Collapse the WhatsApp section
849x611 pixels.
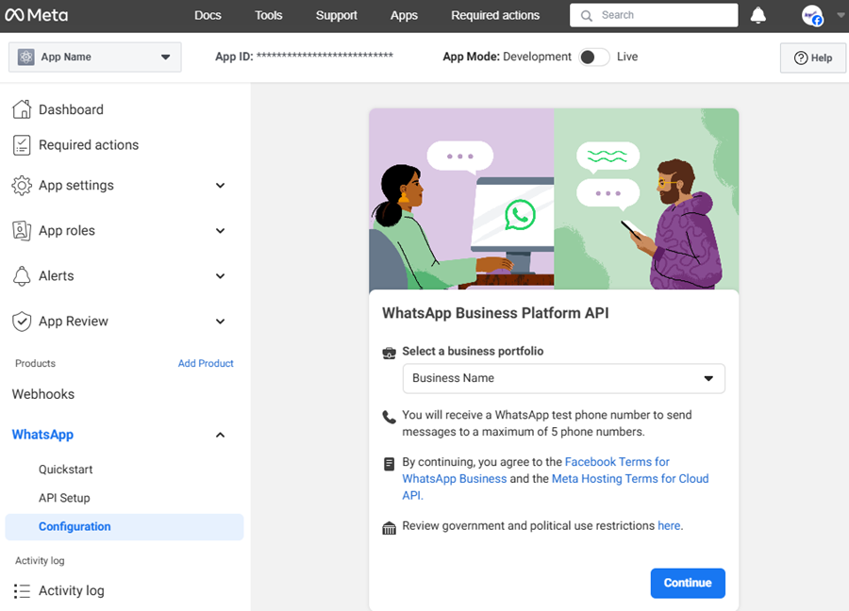(x=221, y=435)
